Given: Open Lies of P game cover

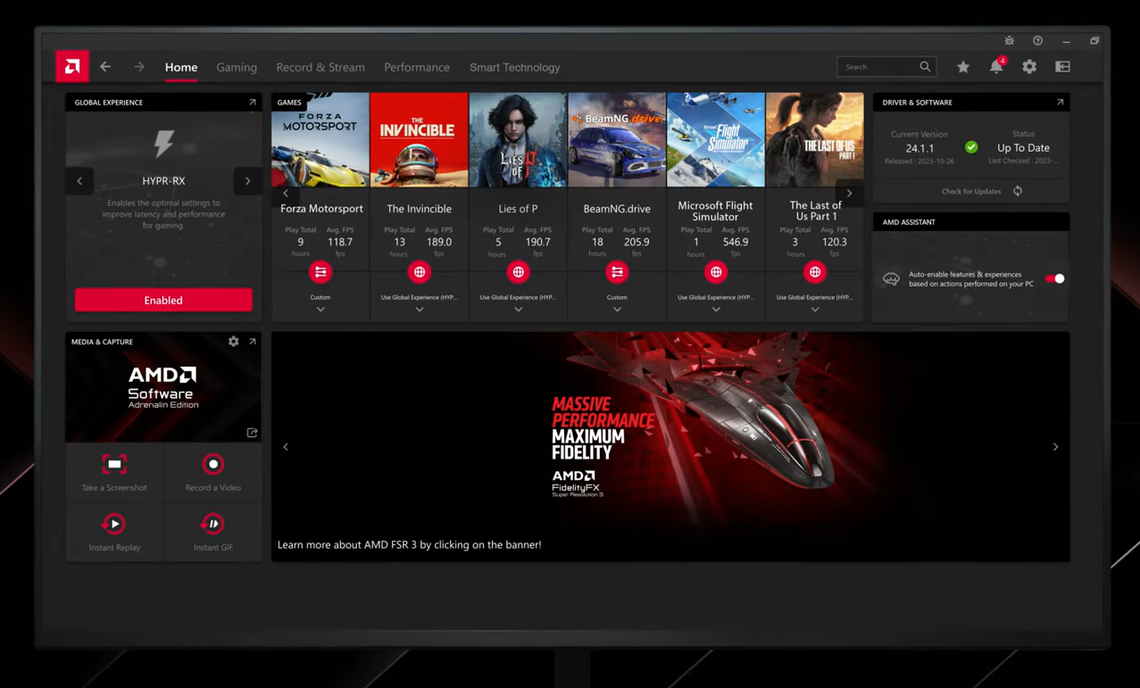Looking at the screenshot, I should pyautogui.click(x=518, y=140).
